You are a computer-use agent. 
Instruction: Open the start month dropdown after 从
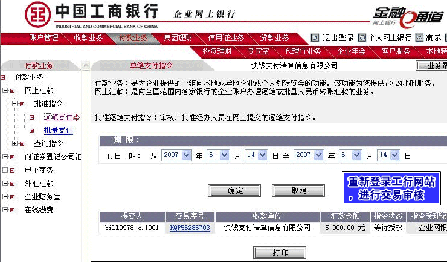click(225, 155)
